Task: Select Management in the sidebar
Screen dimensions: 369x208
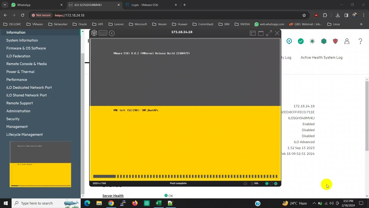Action: pyautogui.click(x=17, y=127)
